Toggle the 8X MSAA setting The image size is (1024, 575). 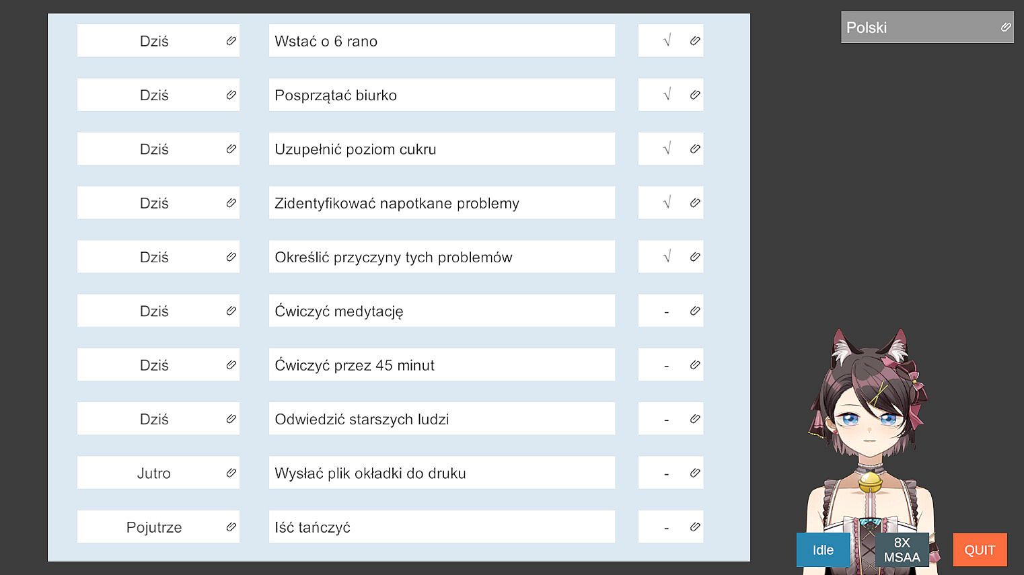(x=902, y=550)
